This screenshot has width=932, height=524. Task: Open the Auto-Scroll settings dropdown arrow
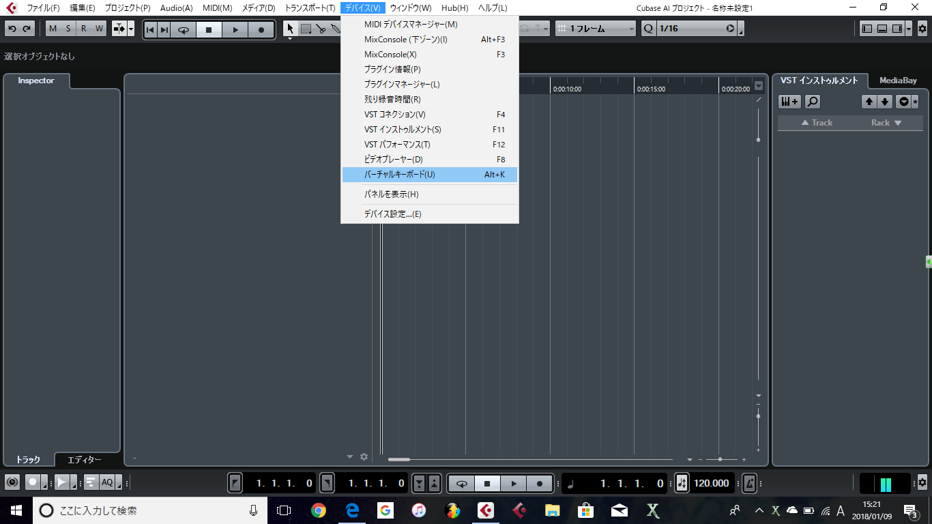(x=131, y=29)
